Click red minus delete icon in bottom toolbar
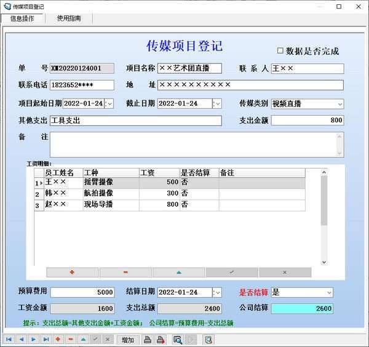This screenshot has height=347, width=369. (71, 339)
